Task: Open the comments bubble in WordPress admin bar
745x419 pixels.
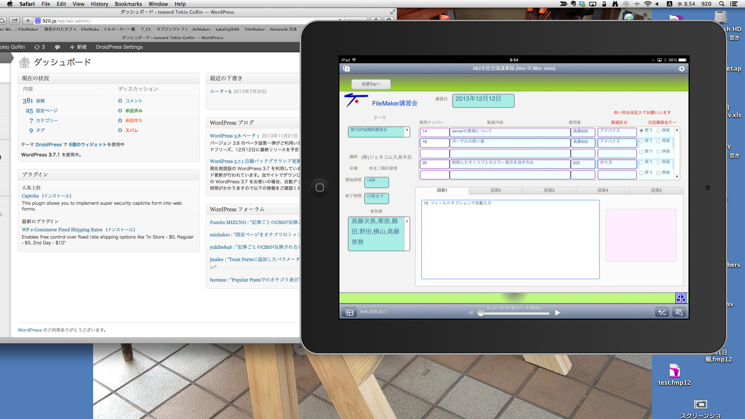Action: coord(57,47)
